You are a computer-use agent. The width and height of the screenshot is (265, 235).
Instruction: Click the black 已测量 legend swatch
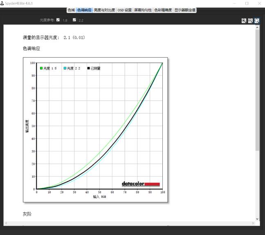coord(88,68)
